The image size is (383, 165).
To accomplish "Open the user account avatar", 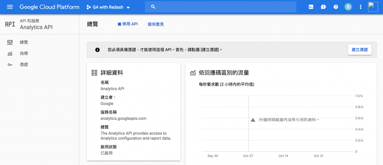I will pos(373,7).
